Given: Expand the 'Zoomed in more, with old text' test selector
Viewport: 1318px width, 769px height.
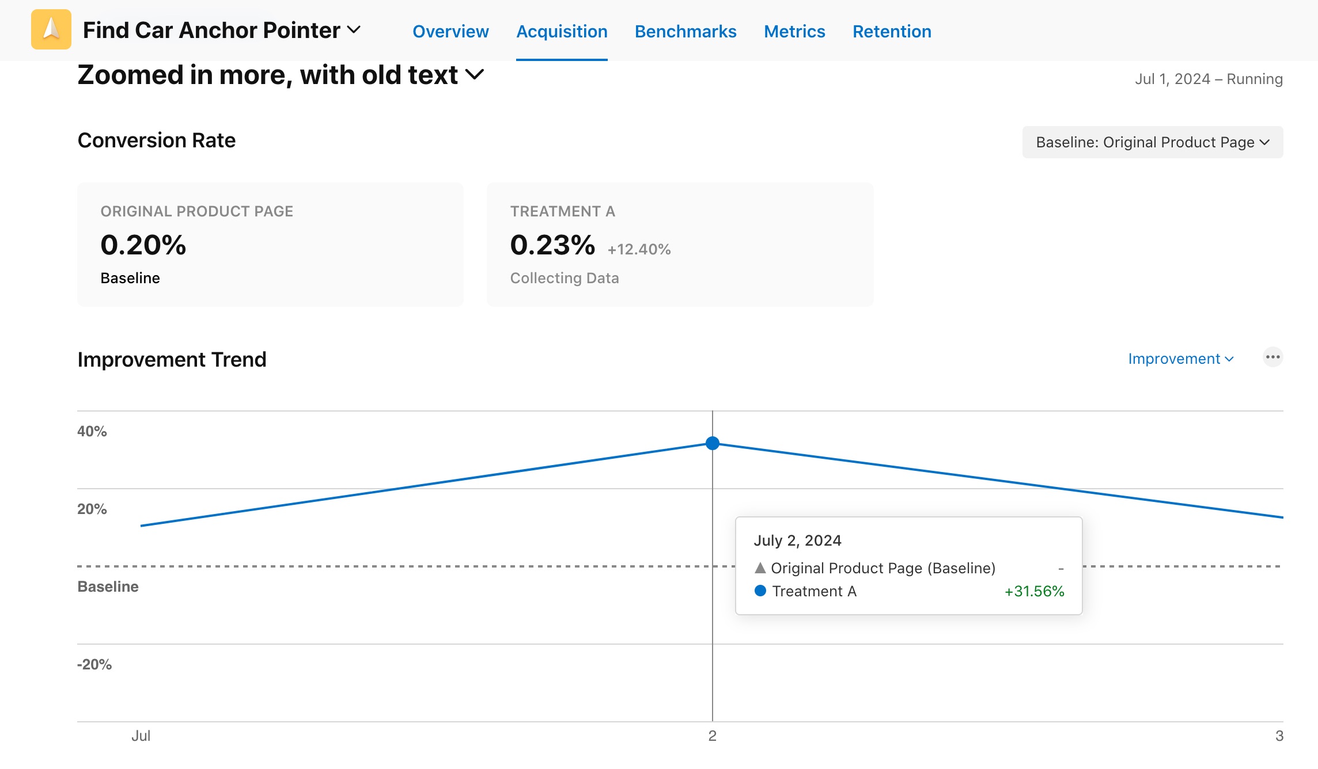Looking at the screenshot, I should [475, 75].
